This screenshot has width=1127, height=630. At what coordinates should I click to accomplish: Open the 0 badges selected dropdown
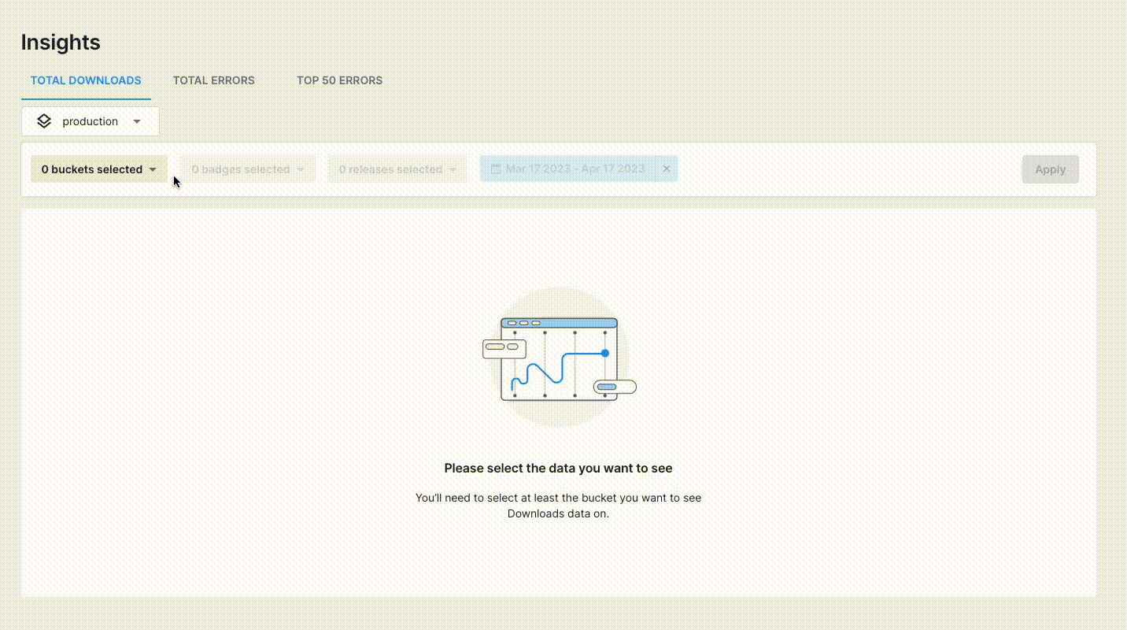tap(241, 169)
